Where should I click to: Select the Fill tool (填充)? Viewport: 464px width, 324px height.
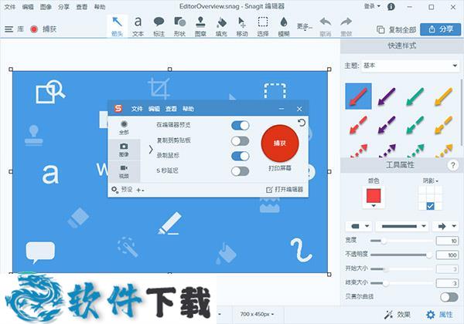pos(221,26)
